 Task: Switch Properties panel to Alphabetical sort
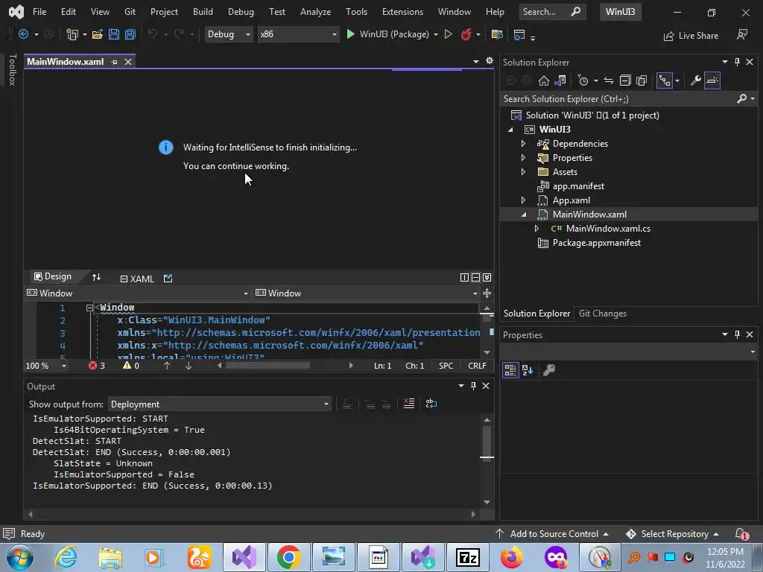click(x=528, y=370)
